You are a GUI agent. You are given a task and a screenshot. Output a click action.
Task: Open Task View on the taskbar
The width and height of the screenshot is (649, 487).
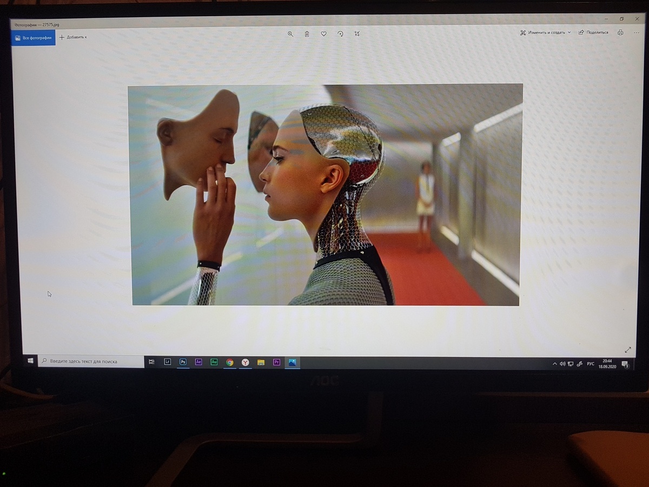coord(152,362)
